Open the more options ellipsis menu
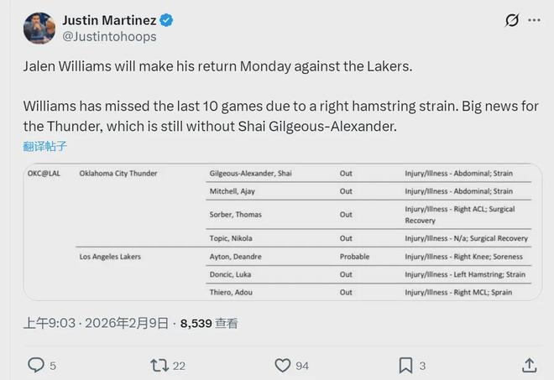This screenshot has height=380, width=554. point(535,20)
